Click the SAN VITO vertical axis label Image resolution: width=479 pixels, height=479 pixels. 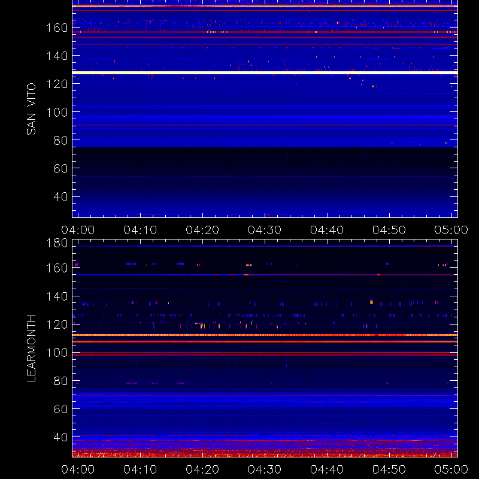pyautogui.click(x=31, y=109)
